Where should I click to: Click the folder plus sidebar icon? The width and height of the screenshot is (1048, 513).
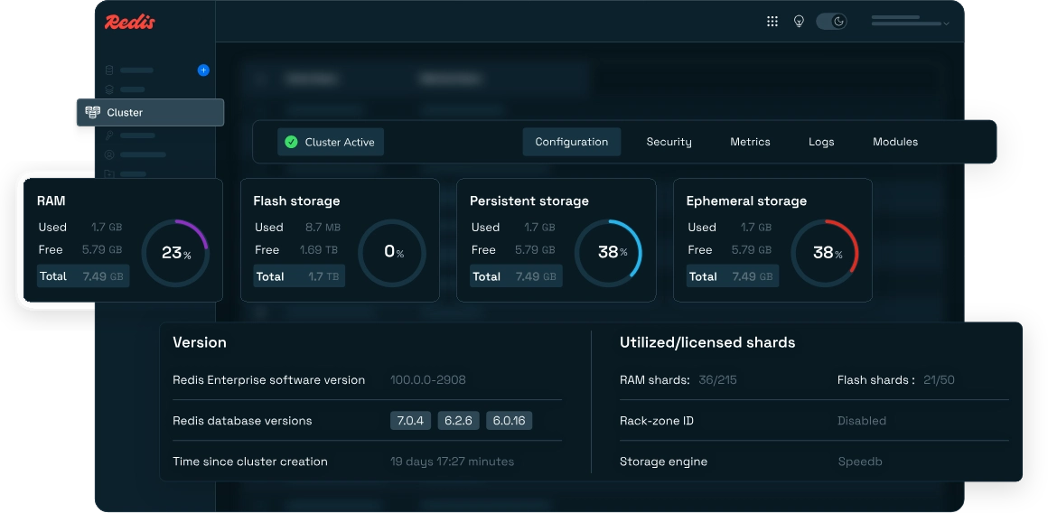(x=109, y=173)
